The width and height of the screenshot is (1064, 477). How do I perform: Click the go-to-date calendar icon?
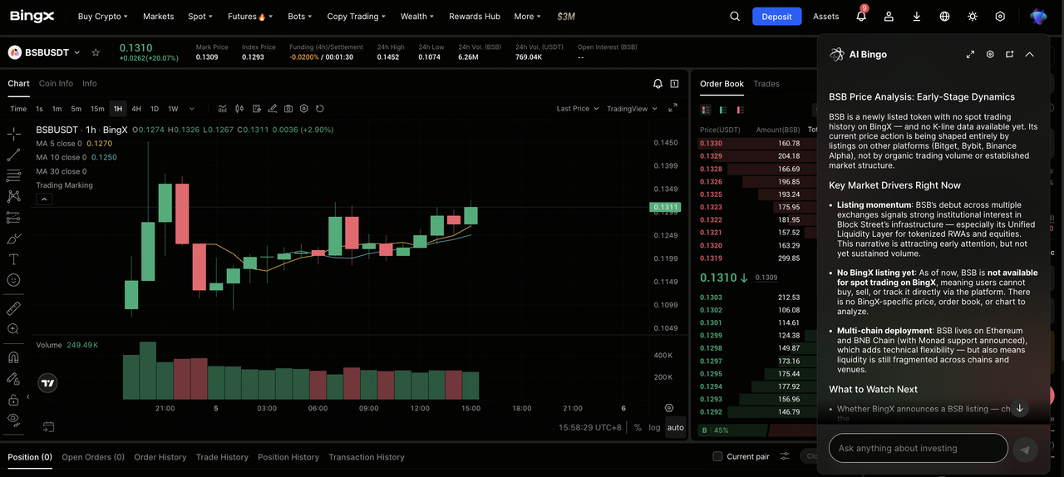pyautogui.click(x=48, y=427)
